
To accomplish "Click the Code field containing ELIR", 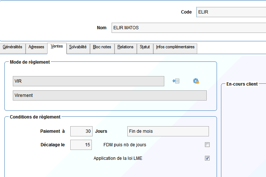I will [231, 12].
